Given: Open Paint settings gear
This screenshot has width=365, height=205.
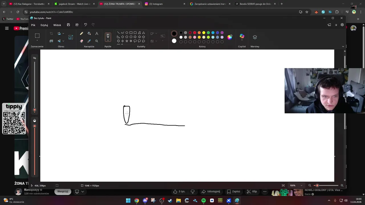Looking at the screenshot, I should [342, 25].
